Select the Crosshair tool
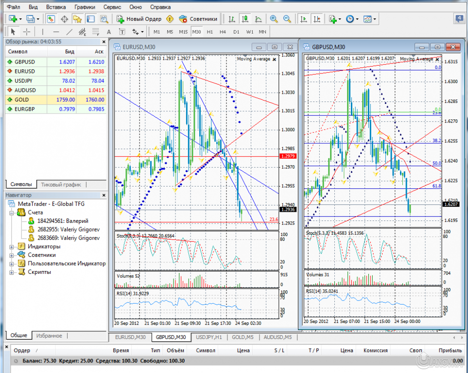468x373 pixels. point(26,32)
